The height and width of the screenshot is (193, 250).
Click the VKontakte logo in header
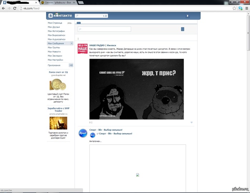click(60, 15)
